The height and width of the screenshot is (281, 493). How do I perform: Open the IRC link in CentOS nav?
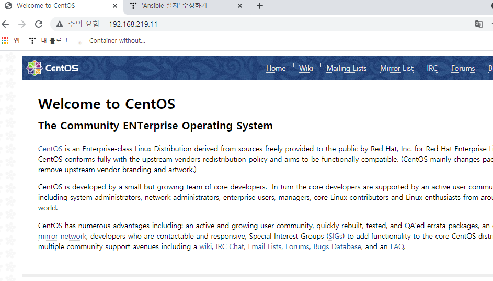point(432,68)
